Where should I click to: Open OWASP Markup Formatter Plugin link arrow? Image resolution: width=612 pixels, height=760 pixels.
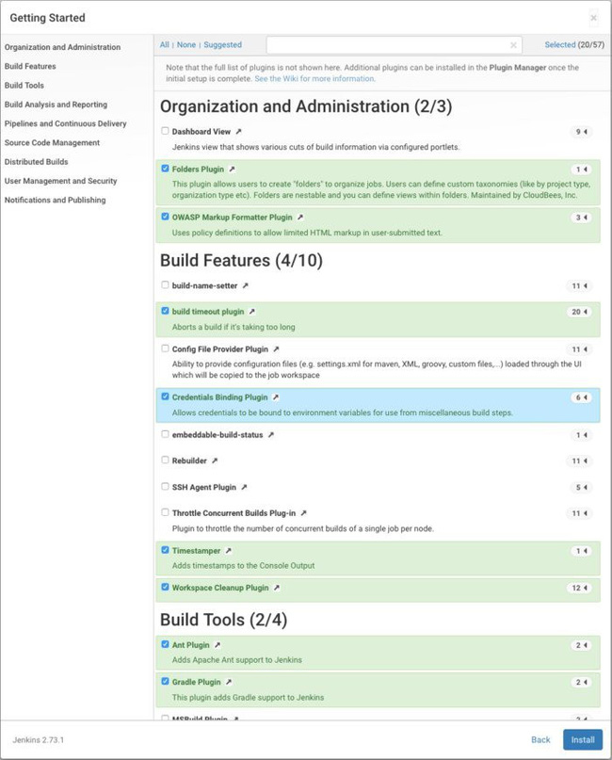pos(300,218)
